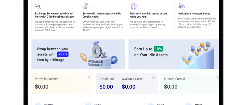Click the Portfolio Balance help question icon
The height and width of the screenshot is (105, 247).
89,78
